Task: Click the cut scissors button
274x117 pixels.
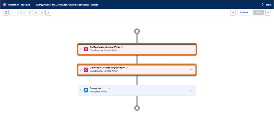Action: [24, 13]
